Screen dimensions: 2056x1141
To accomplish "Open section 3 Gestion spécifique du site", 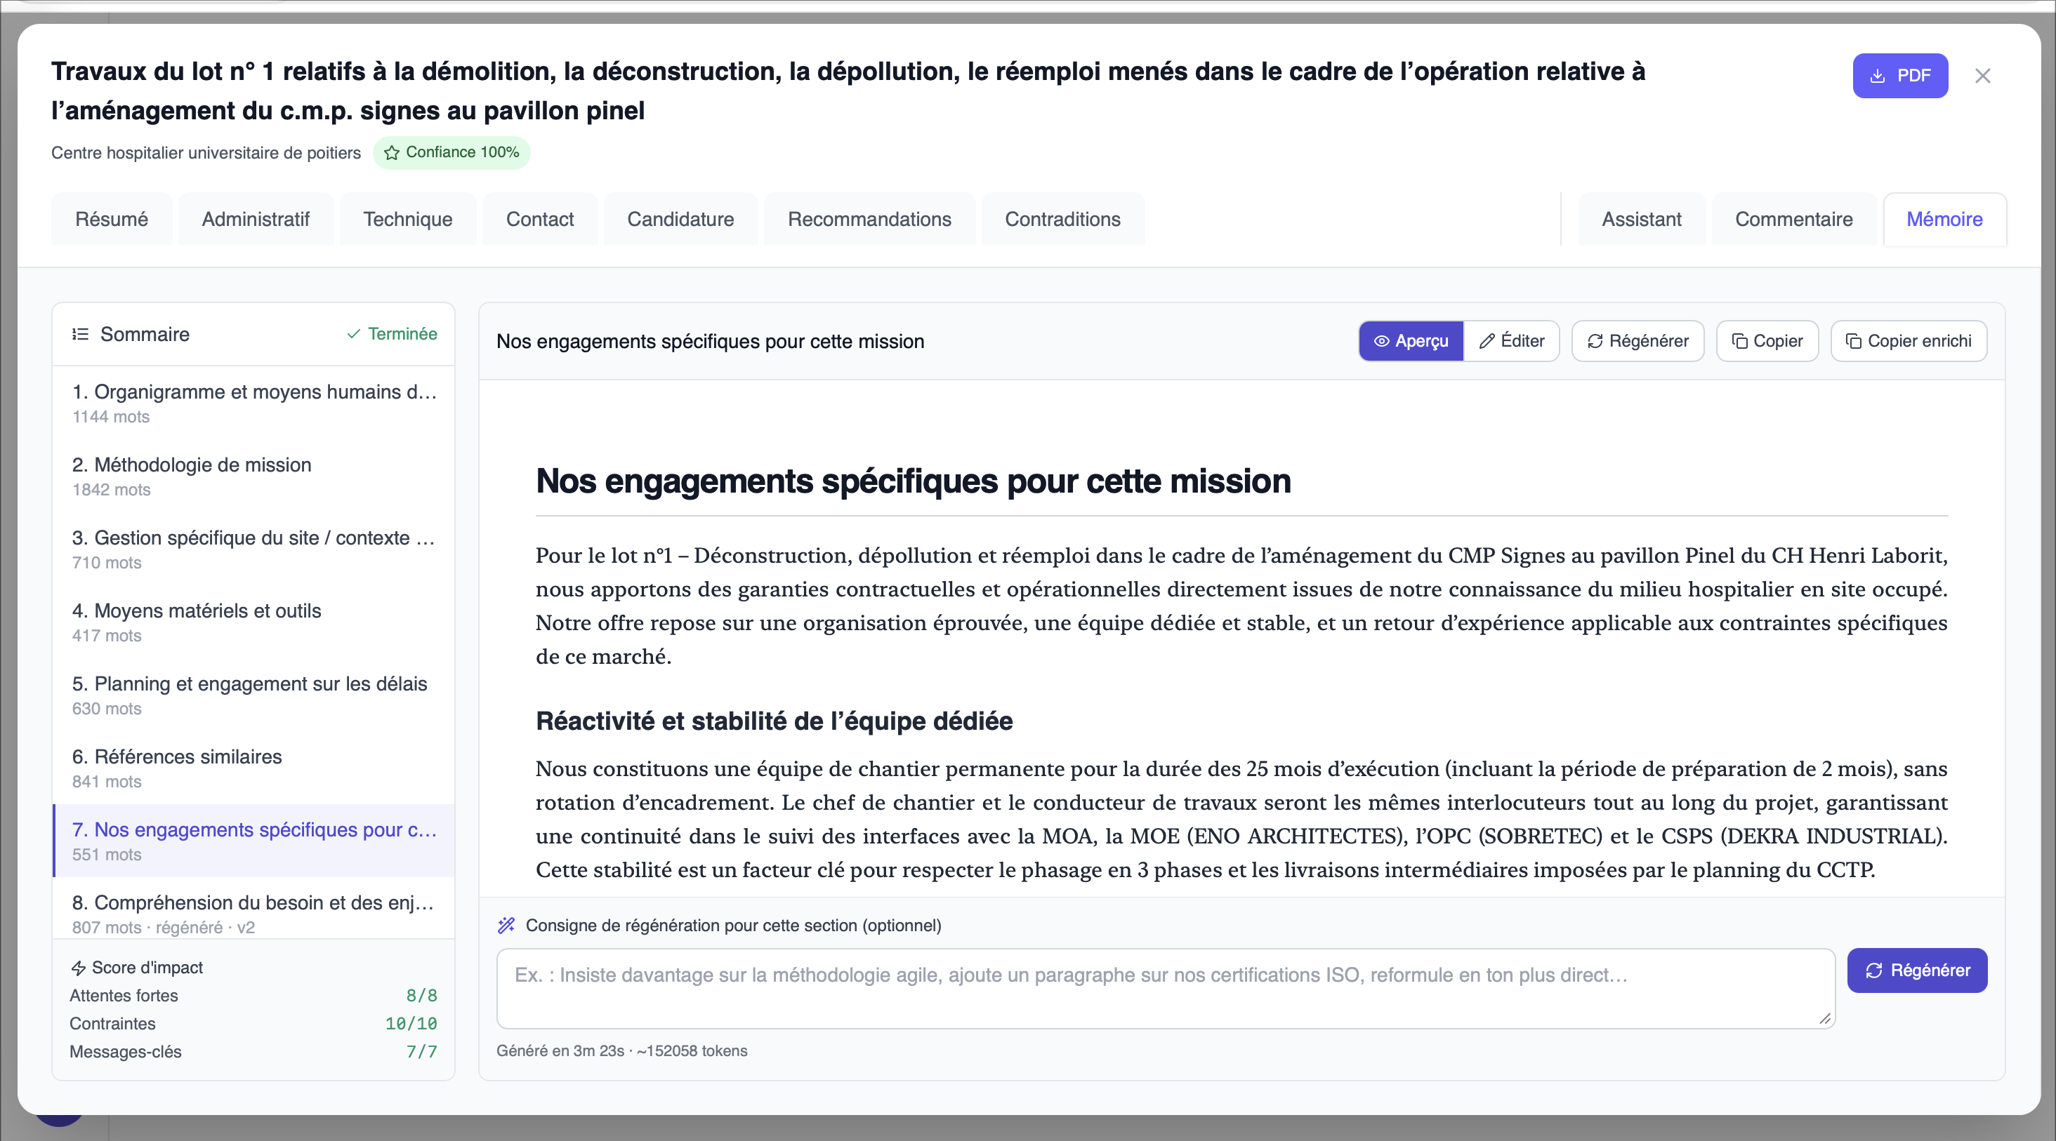I will [253, 549].
